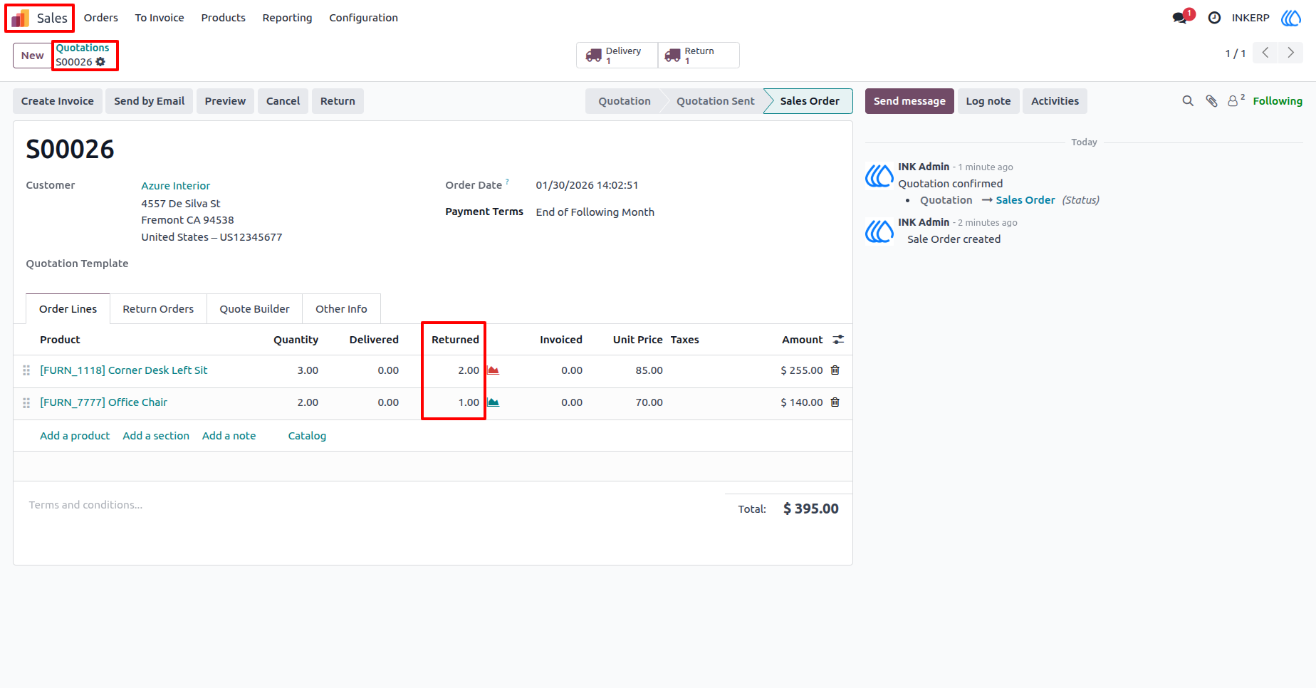Click the Create Invoice button
This screenshot has width=1316, height=688.
click(x=58, y=101)
